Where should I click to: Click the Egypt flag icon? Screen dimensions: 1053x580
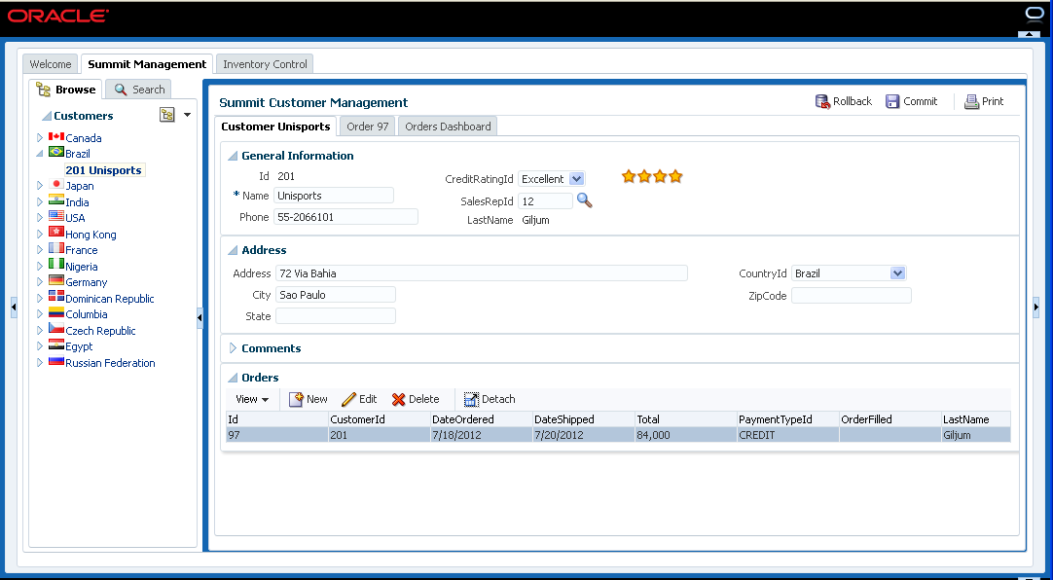point(56,345)
